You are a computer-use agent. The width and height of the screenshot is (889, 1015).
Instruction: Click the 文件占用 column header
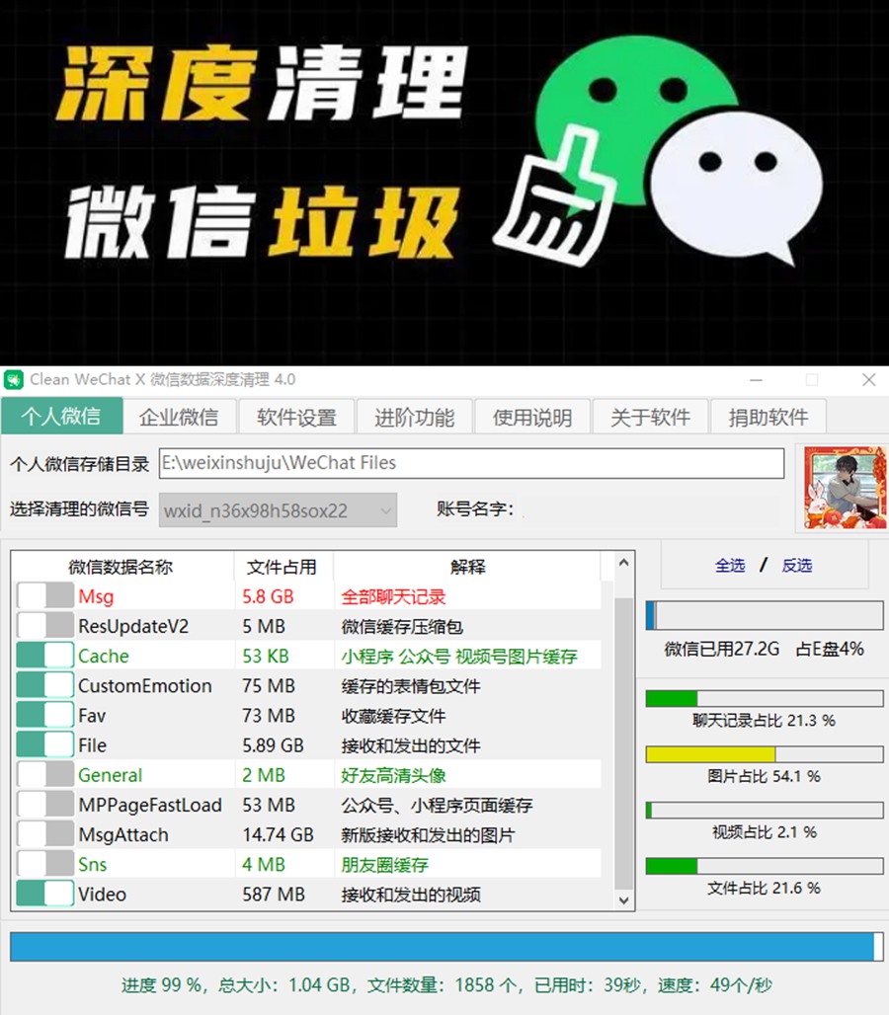click(x=283, y=567)
